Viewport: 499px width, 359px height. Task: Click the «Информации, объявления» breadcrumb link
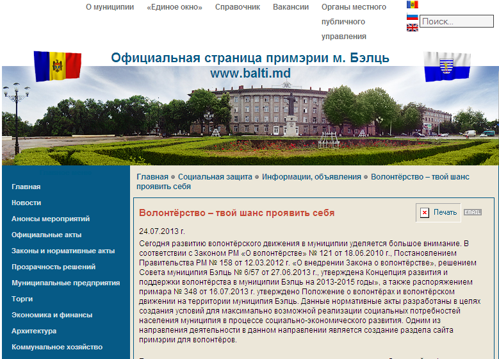click(311, 176)
